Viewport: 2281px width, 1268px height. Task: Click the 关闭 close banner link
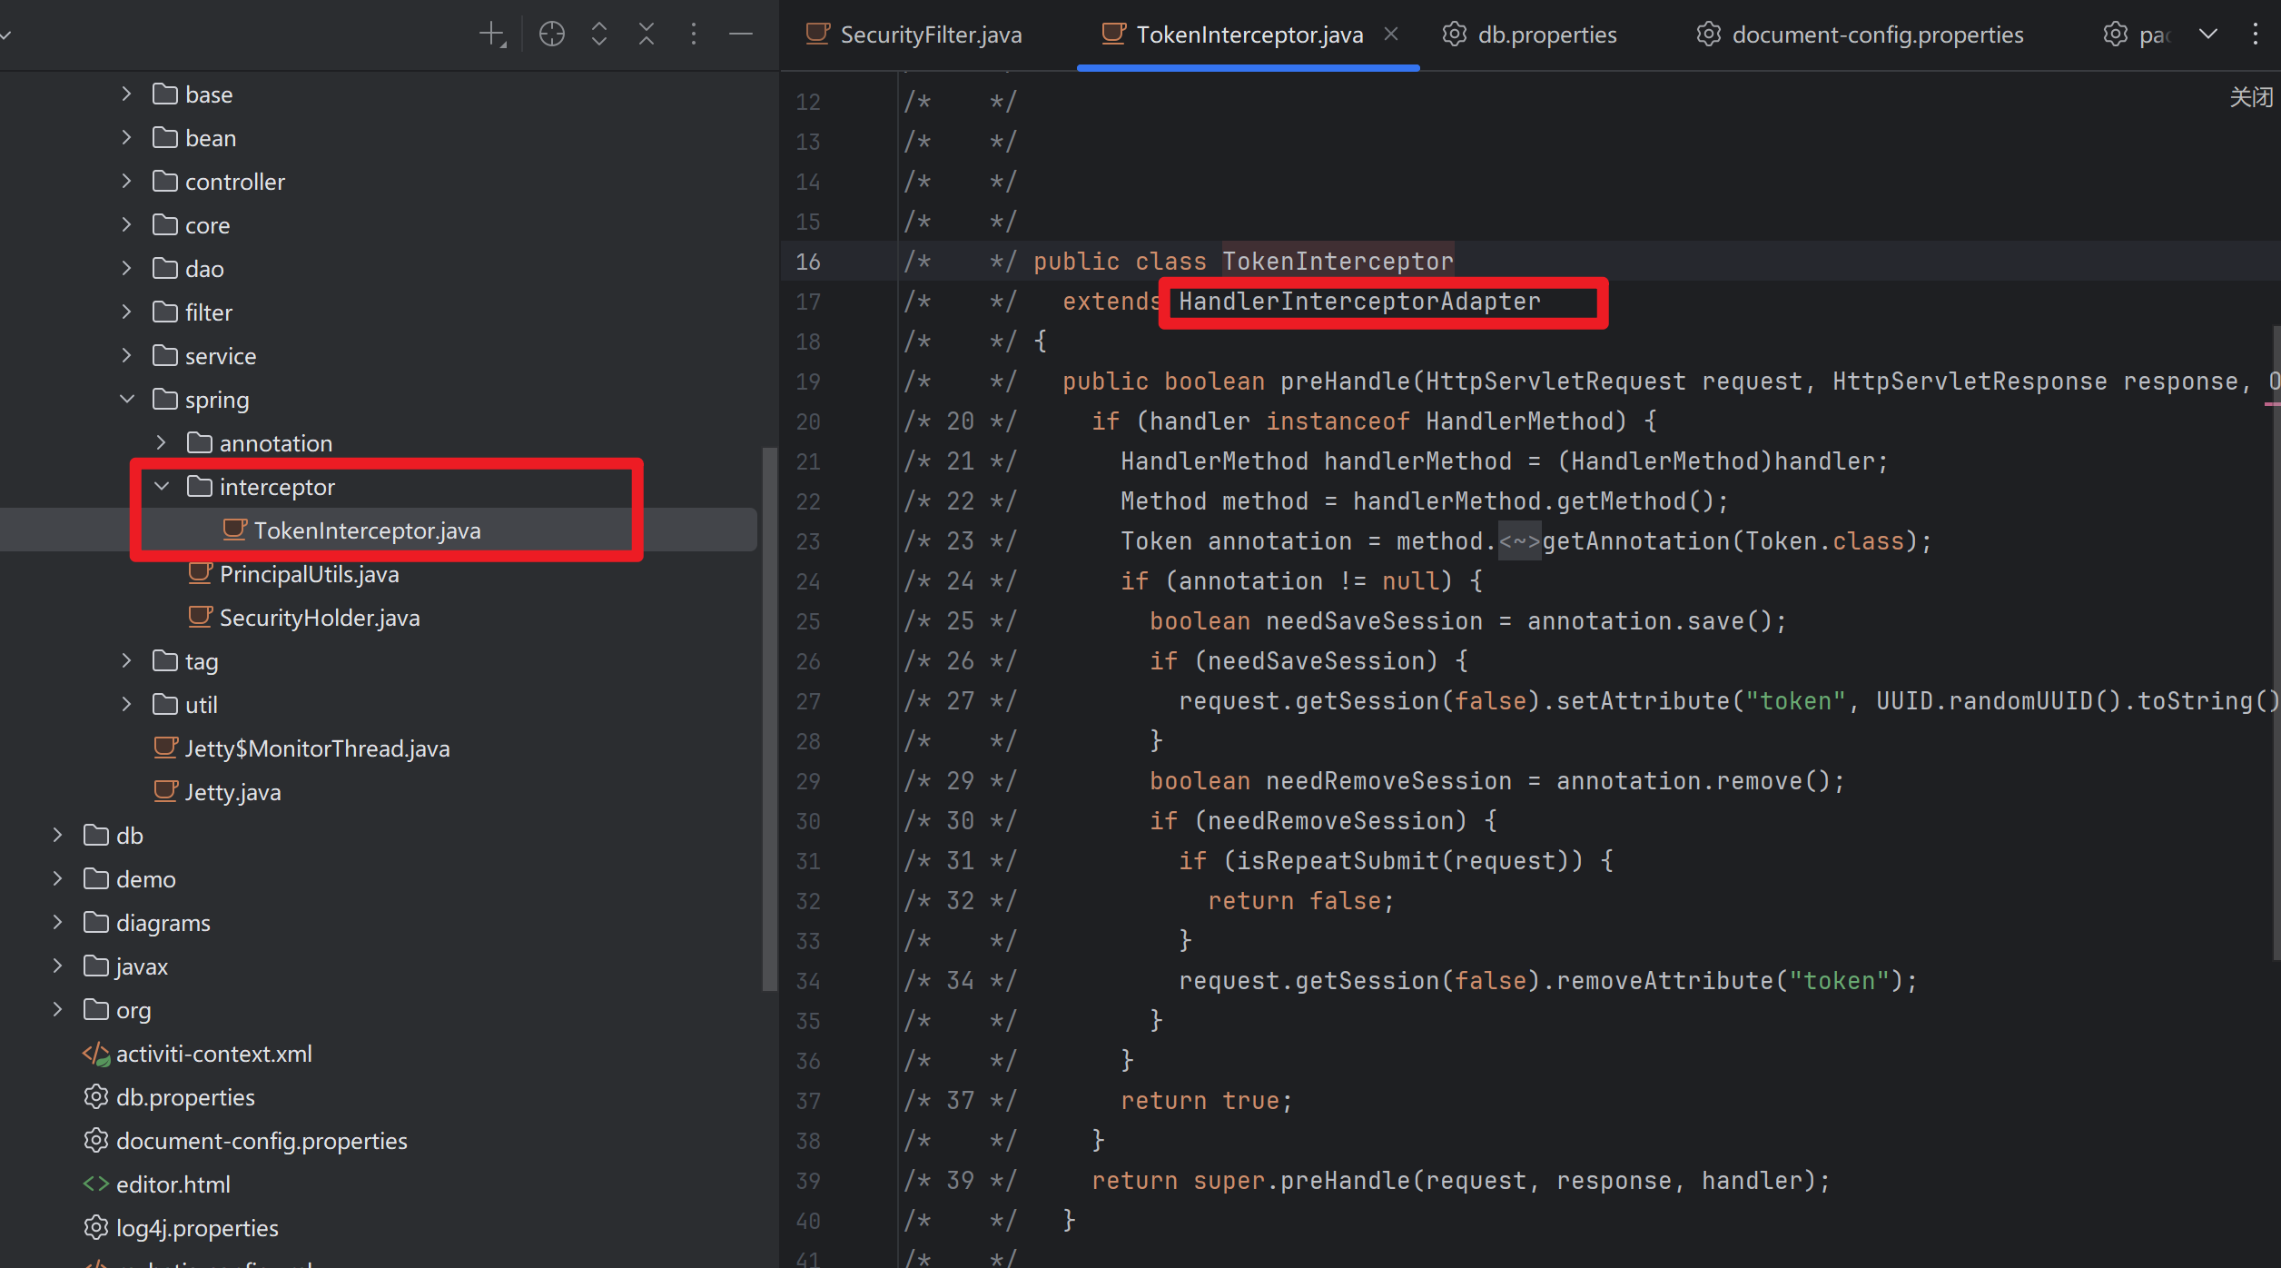2250,96
